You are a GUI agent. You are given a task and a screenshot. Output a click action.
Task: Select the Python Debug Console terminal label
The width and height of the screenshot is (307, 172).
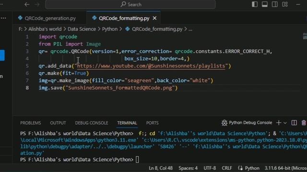(250, 123)
